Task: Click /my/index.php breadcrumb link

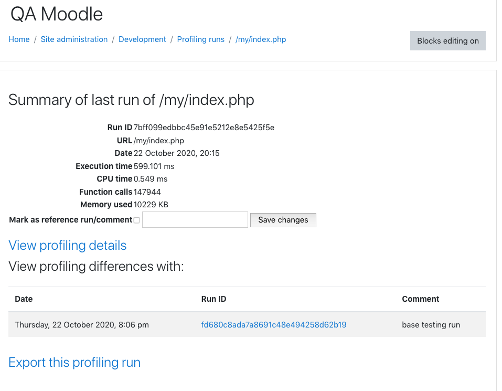Action: click(x=261, y=39)
